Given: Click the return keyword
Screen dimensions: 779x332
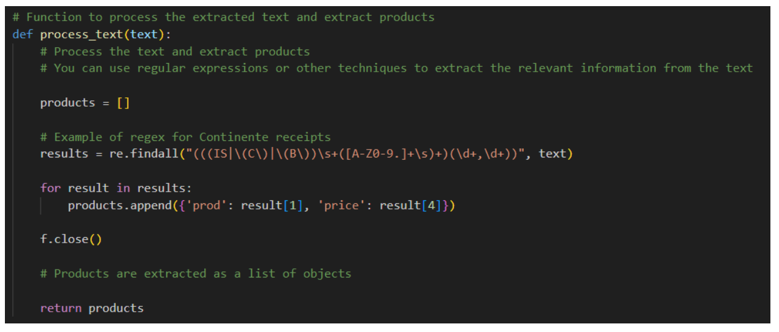Looking at the screenshot, I should [61, 308].
